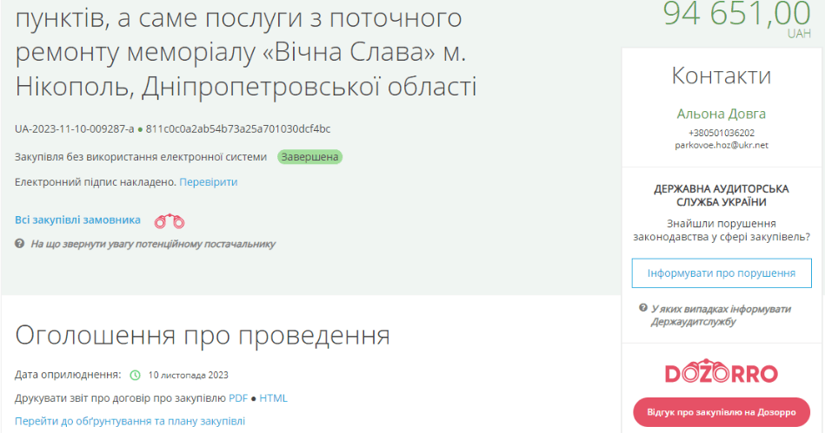Click ДЕРЖАВНА АУДИТОРСЬКА СЛУЖБА УКРАЇНИ heading
Viewport: 825px width, 433px height.
pos(722,195)
